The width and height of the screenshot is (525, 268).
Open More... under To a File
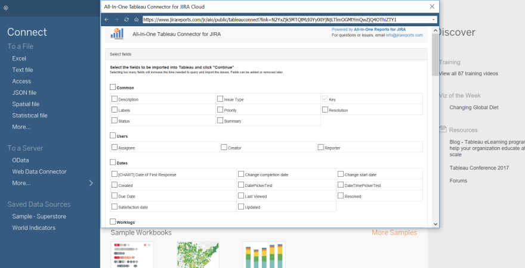pos(21,127)
